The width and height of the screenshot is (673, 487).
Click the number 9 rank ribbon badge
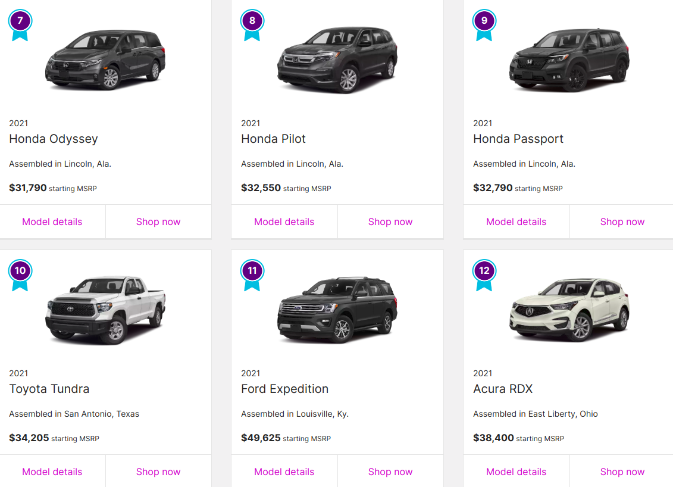click(x=484, y=23)
